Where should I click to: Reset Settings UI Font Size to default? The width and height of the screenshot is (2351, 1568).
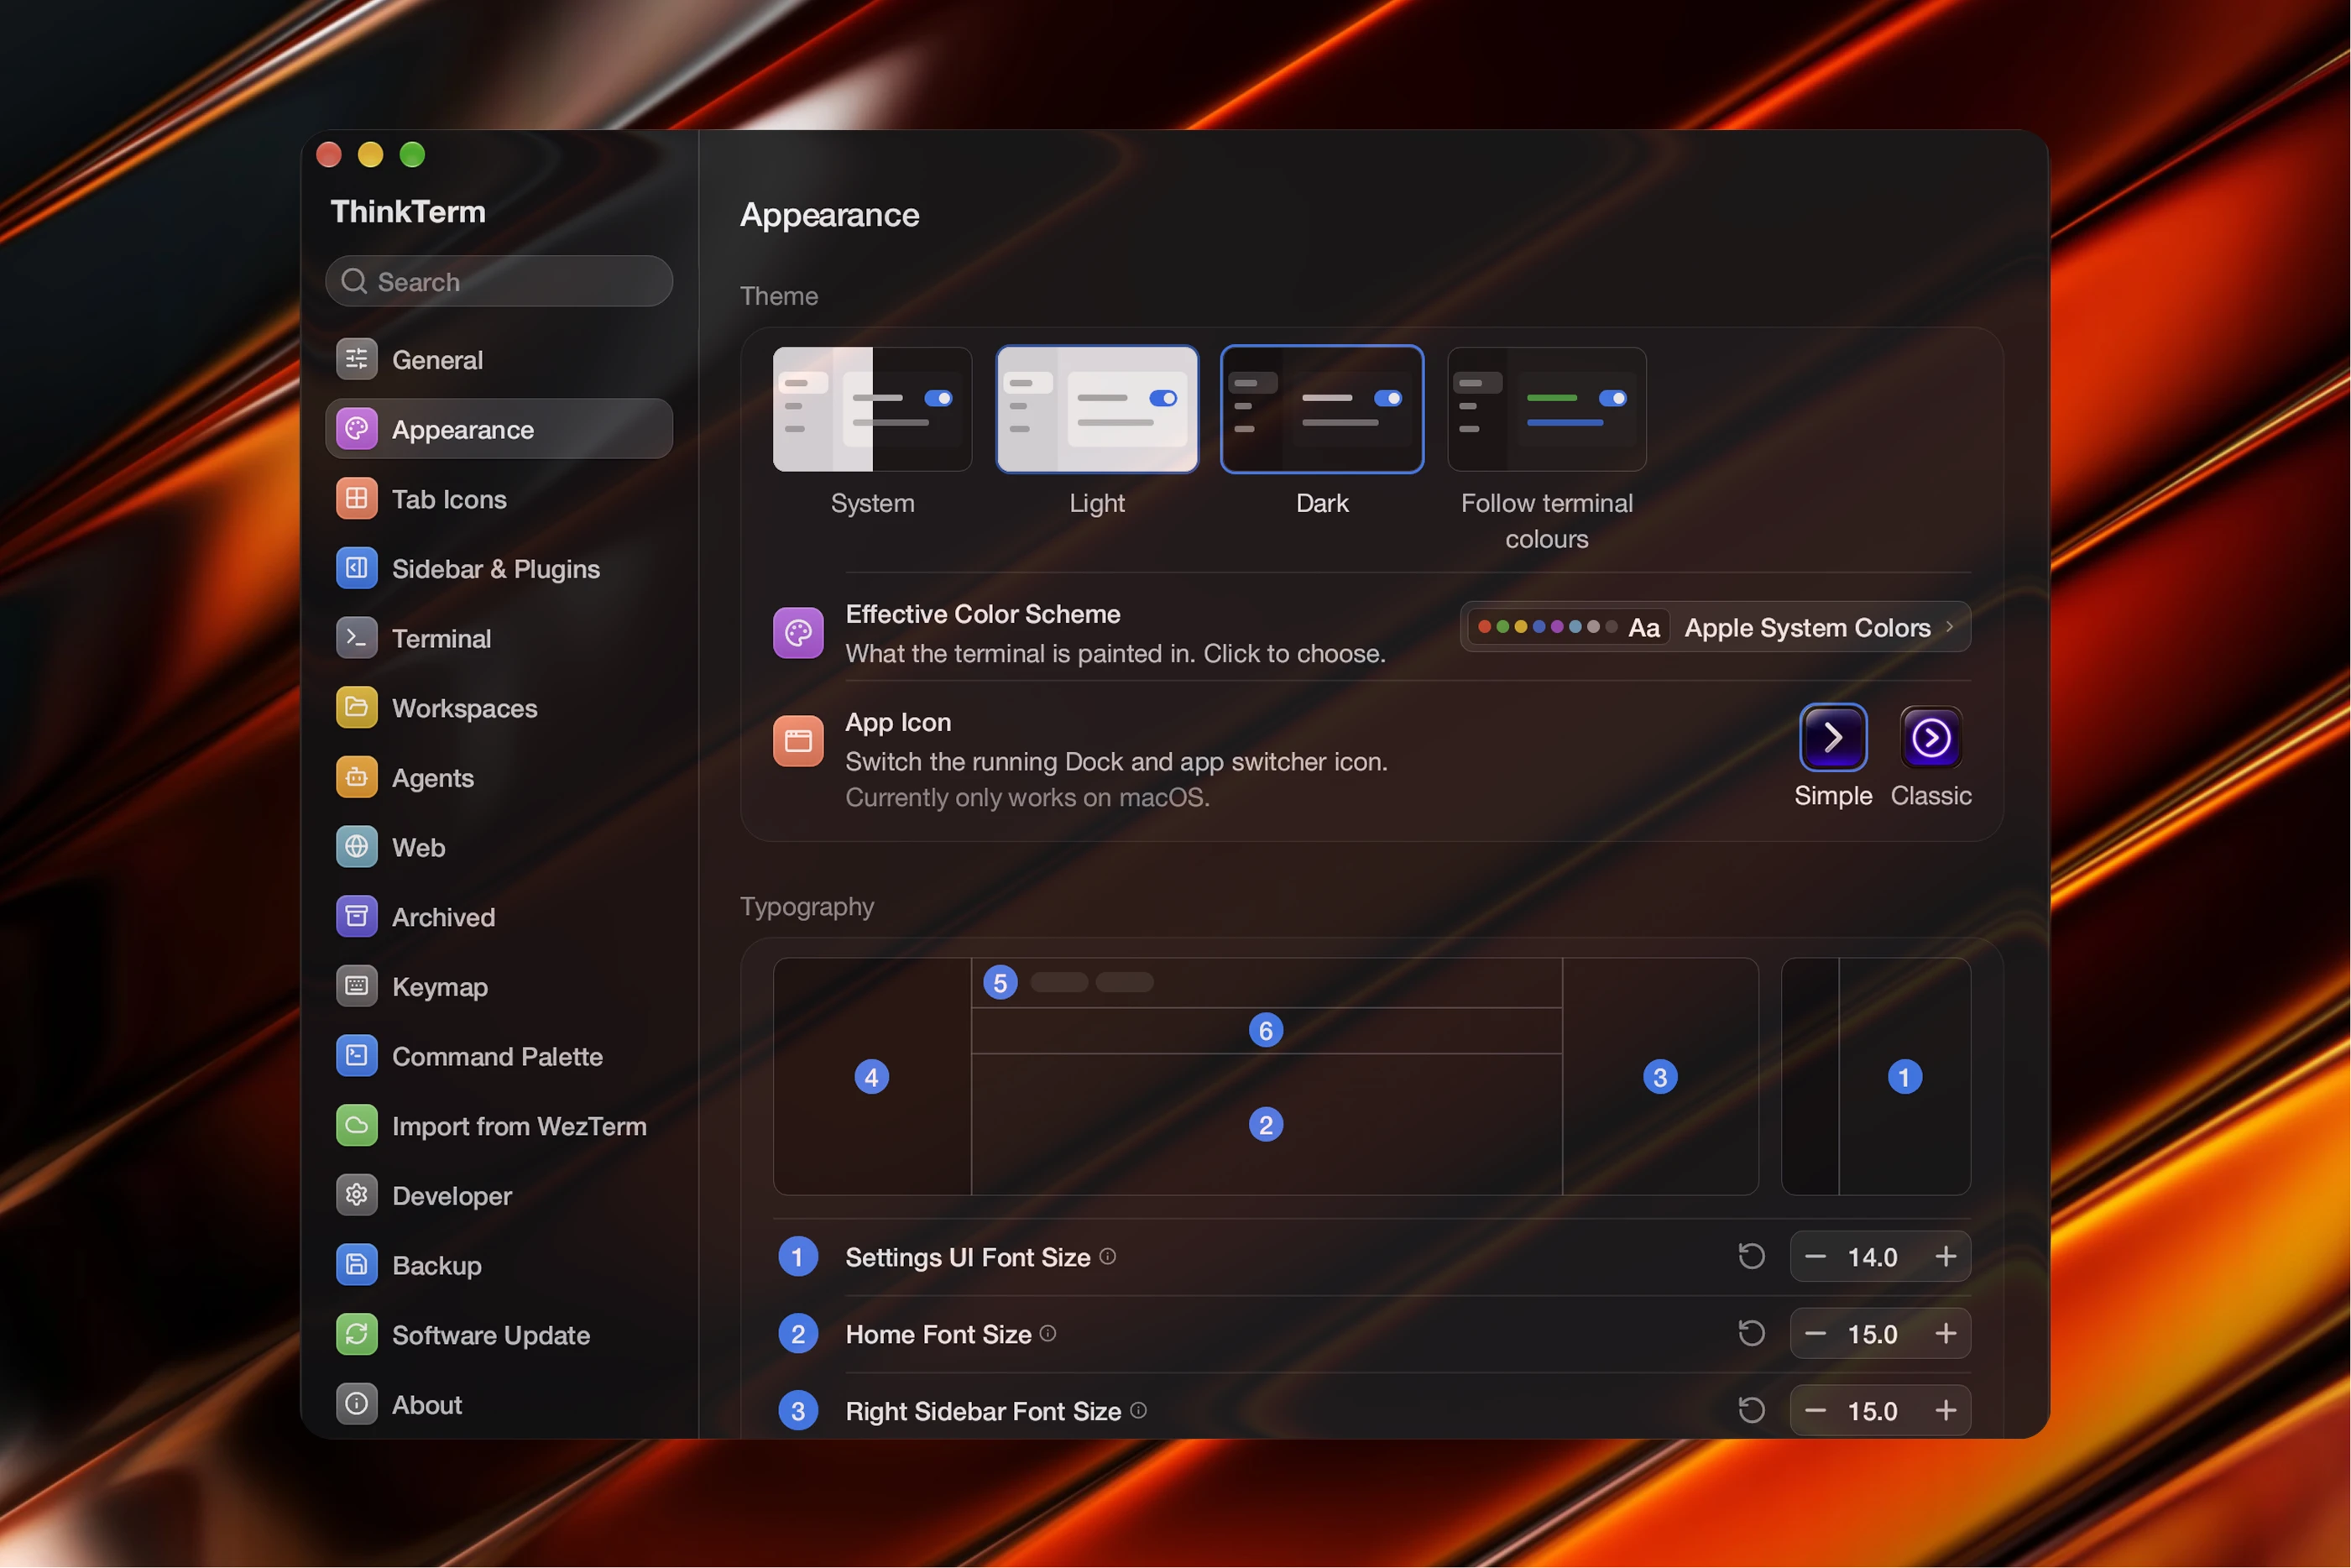(x=1751, y=1257)
